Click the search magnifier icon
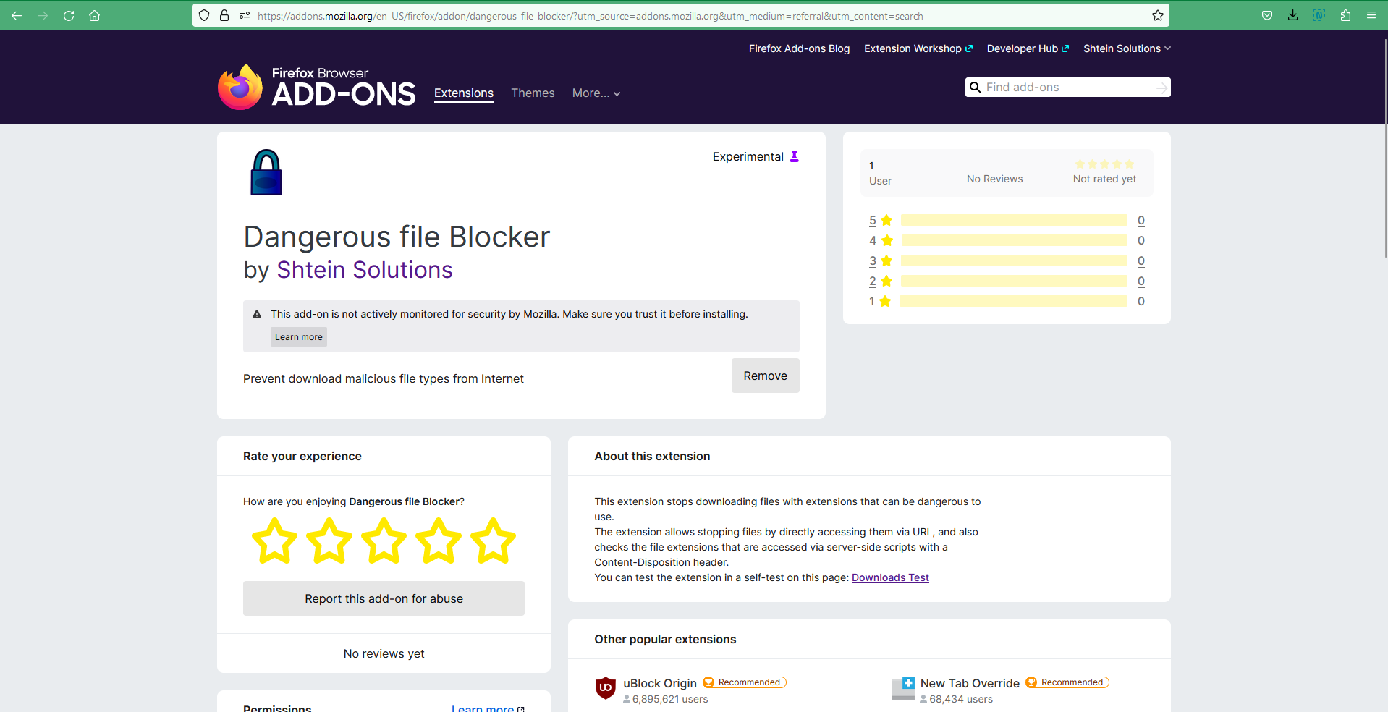The width and height of the screenshot is (1388, 712). (976, 88)
